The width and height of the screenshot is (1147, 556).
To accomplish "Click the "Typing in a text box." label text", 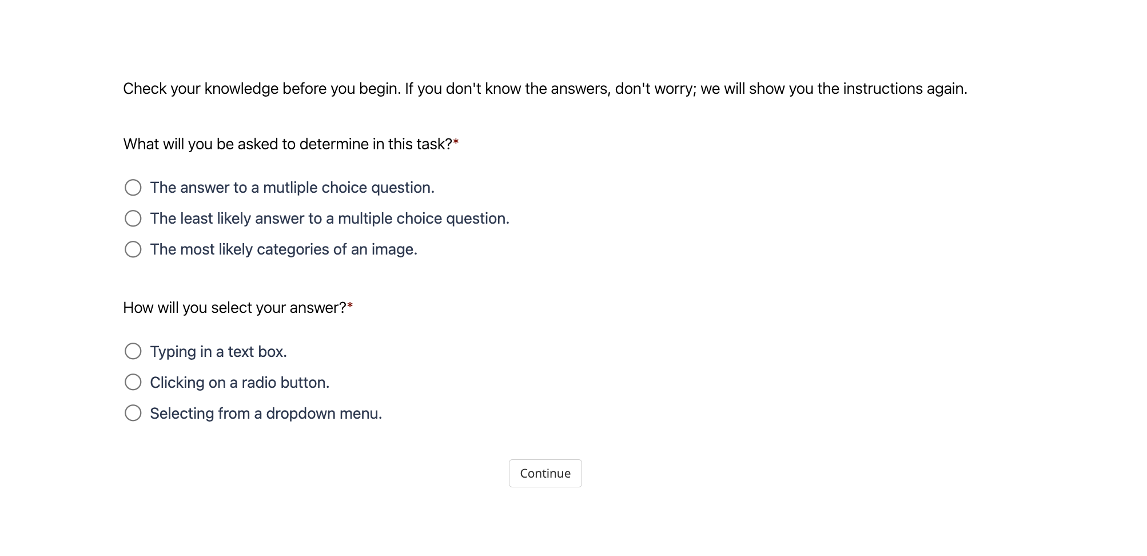I will [x=218, y=352].
